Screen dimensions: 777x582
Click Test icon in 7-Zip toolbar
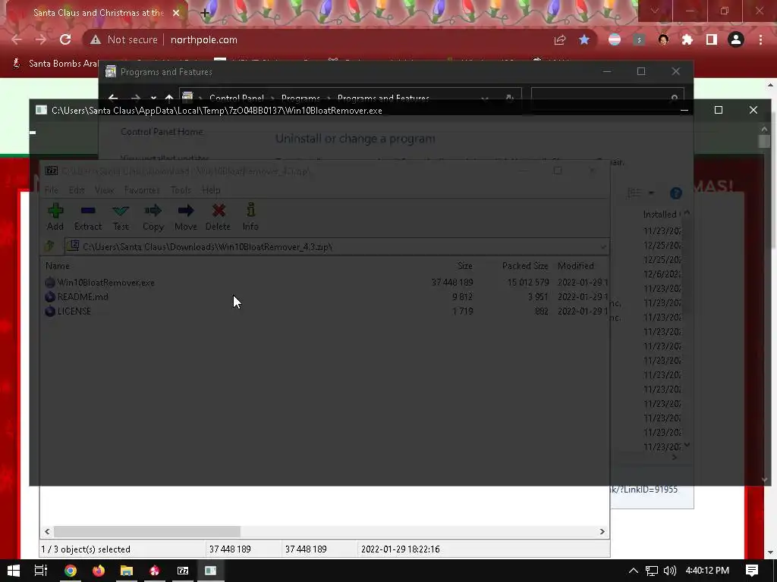121,211
